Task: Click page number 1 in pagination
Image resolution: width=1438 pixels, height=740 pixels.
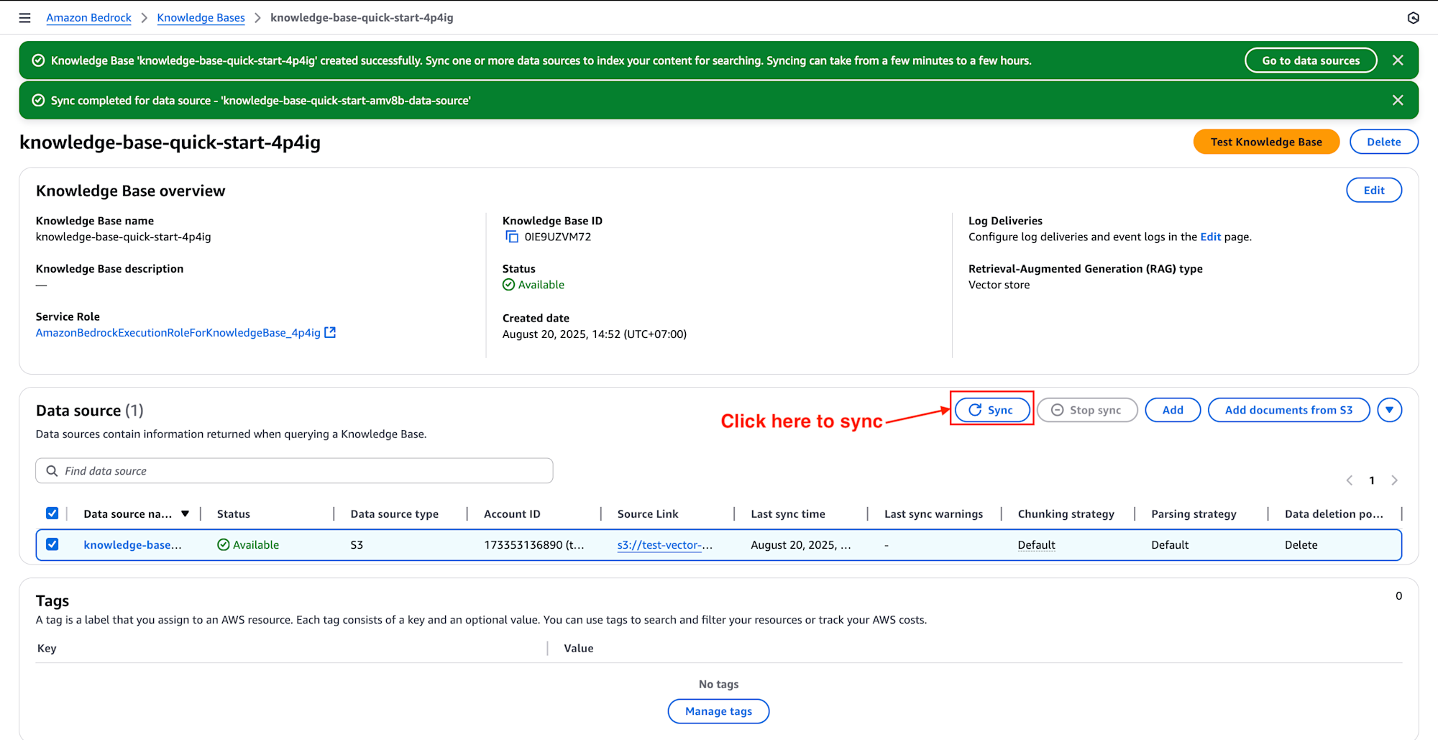Action: [x=1372, y=480]
